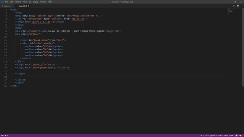This screenshot has height=137, width=244.
Task: Click the opening <script> tag on line 22
Action: pos(20,73)
